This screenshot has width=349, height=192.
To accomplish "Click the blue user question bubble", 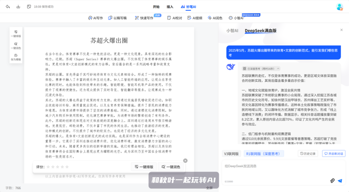I will click(283, 53).
